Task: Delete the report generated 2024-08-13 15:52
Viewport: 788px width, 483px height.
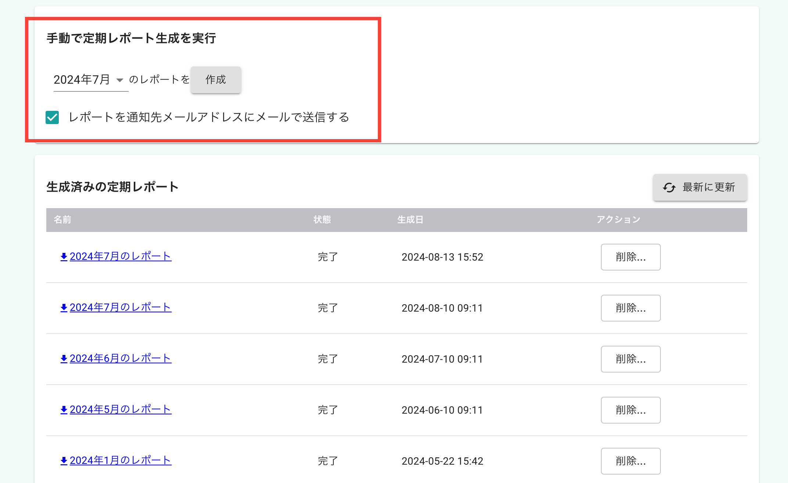Action: [631, 257]
